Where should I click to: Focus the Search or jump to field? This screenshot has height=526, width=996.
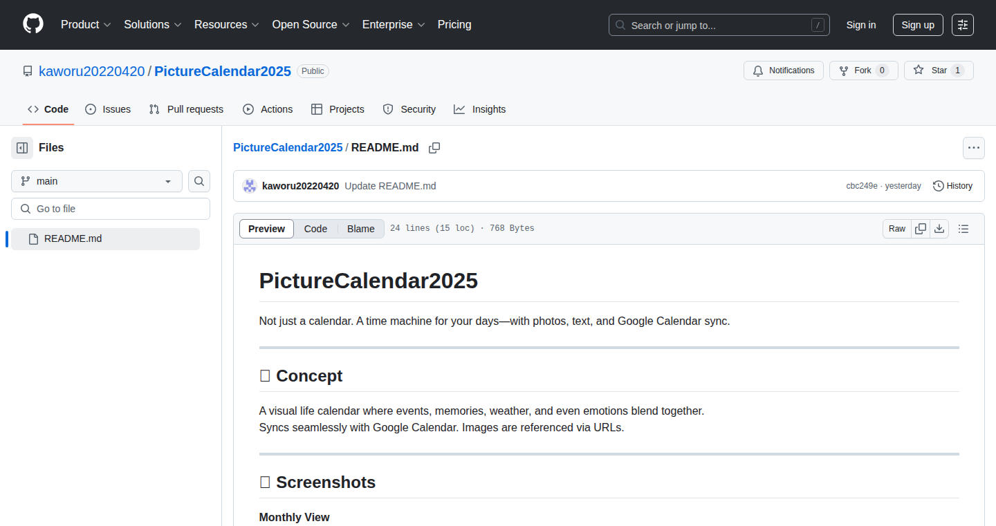pos(719,25)
